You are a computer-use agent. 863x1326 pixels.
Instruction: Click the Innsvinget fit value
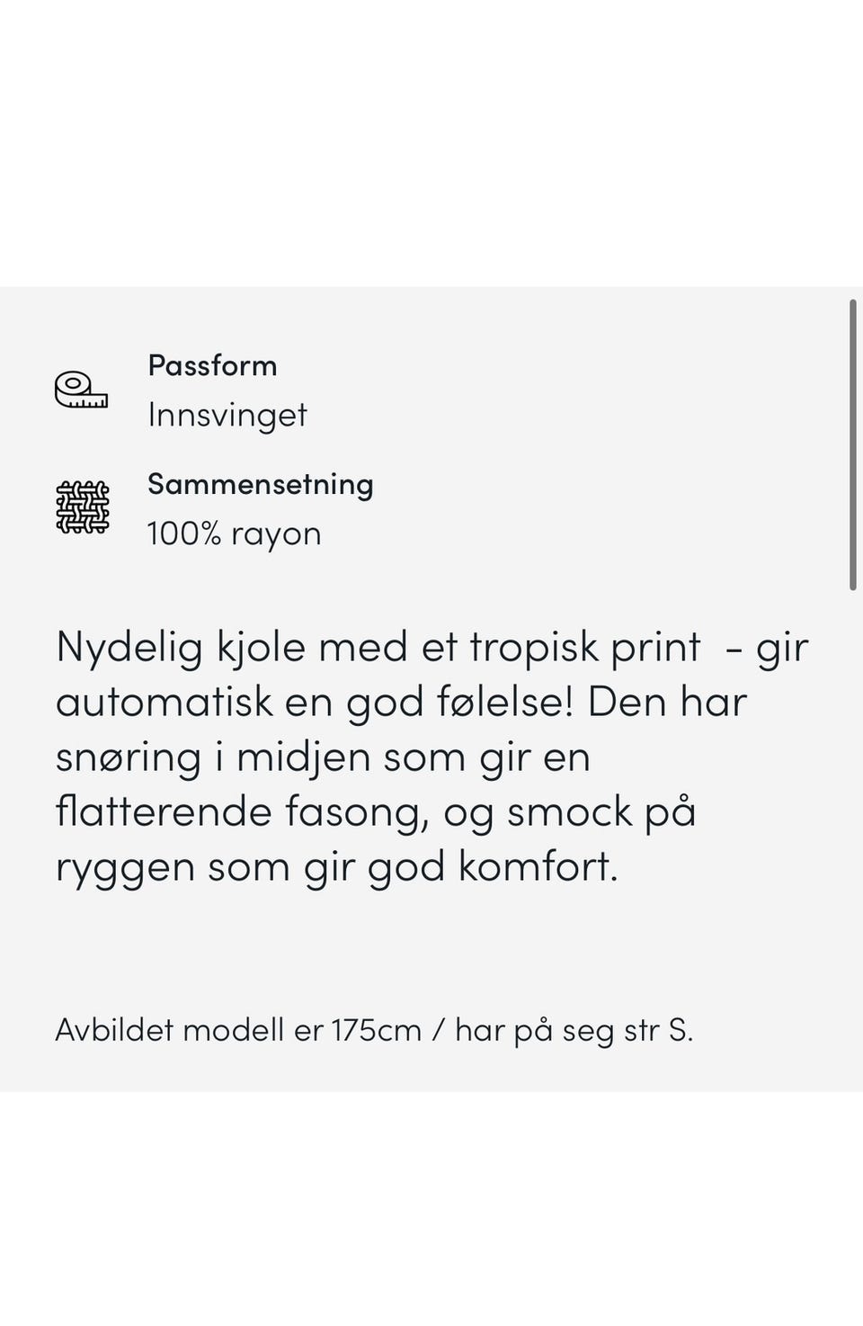[227, 415]
